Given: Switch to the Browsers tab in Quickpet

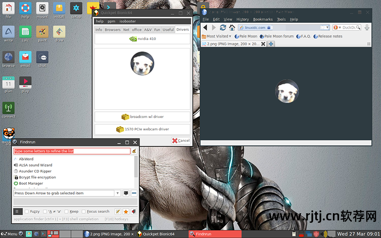Looking at the screenshot, I should pos(112,30).
